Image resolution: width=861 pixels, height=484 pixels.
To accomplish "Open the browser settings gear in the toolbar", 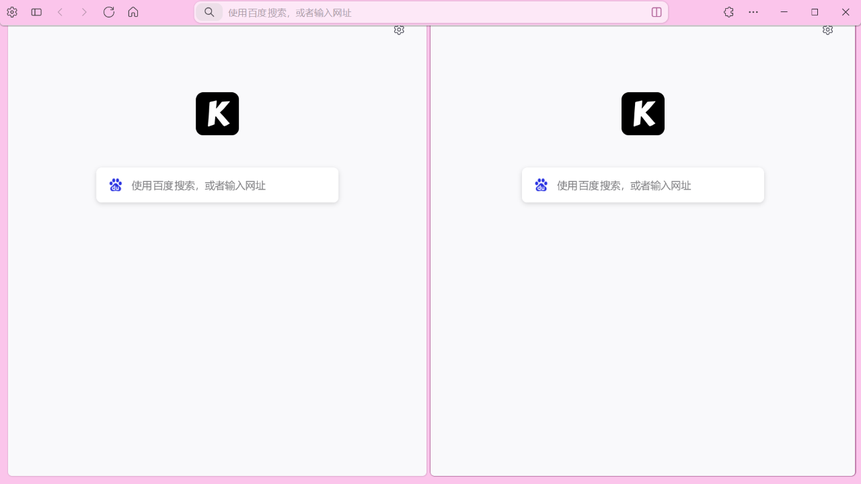I will click(x=11, y=12).
